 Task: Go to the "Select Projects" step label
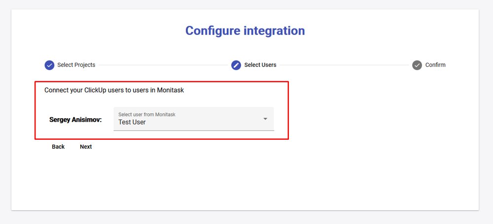(x=76, y=65)
